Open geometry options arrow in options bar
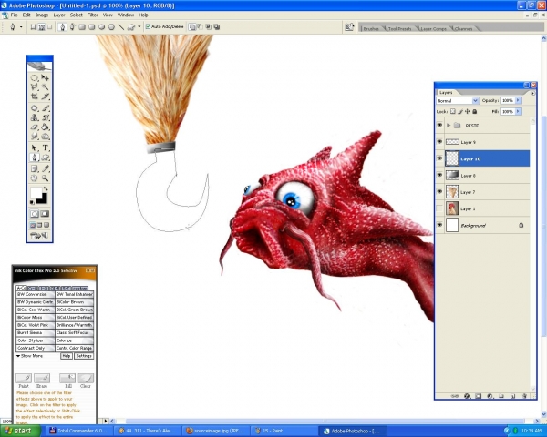This screenshot has height=437, width=547. pyautogui.click(x=139, y=26)
